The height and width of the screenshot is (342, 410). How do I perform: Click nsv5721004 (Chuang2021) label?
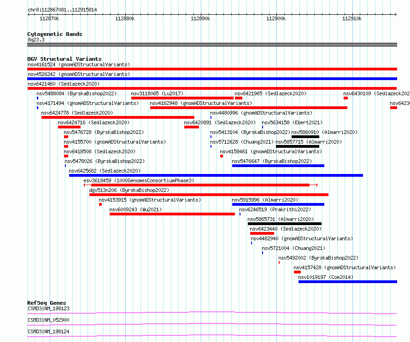click(293, 248)
